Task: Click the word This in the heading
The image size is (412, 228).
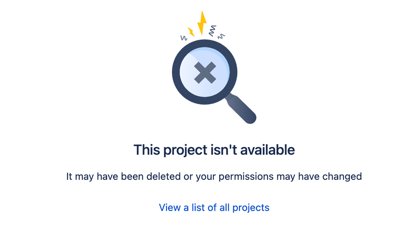Action: [147, 150]
